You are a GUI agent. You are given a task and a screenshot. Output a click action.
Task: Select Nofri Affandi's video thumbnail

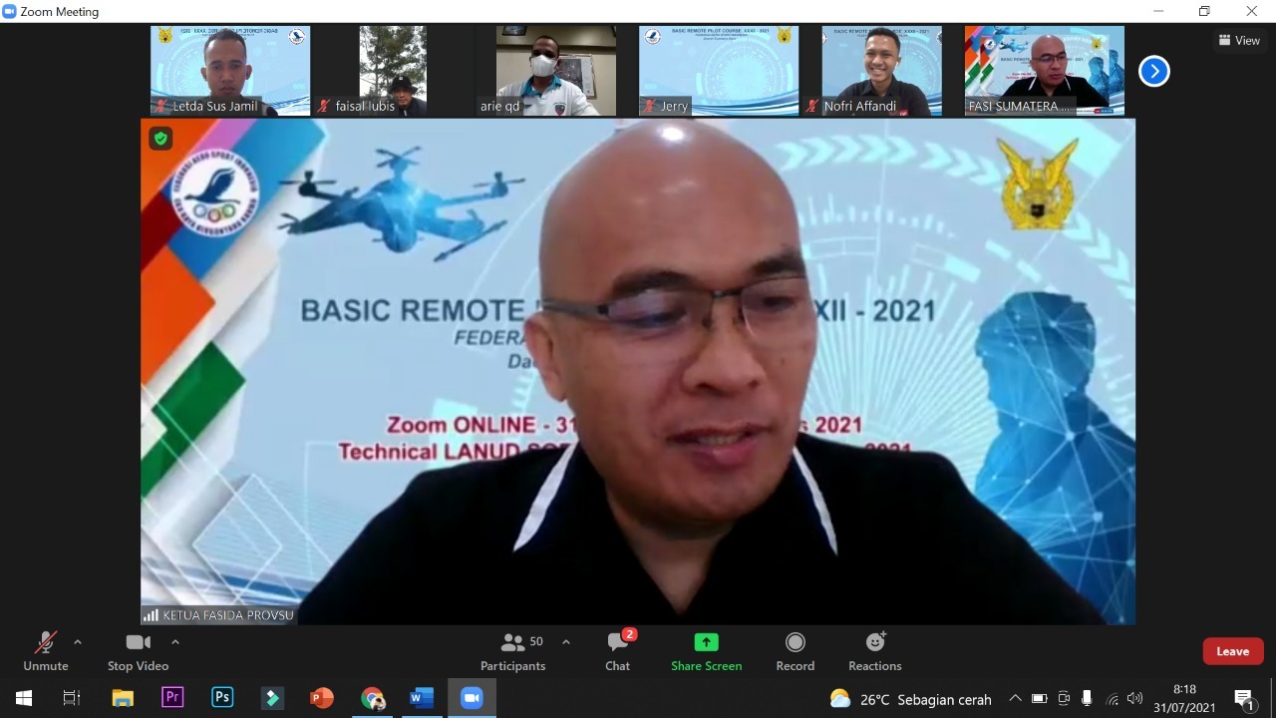coord(881,71)
